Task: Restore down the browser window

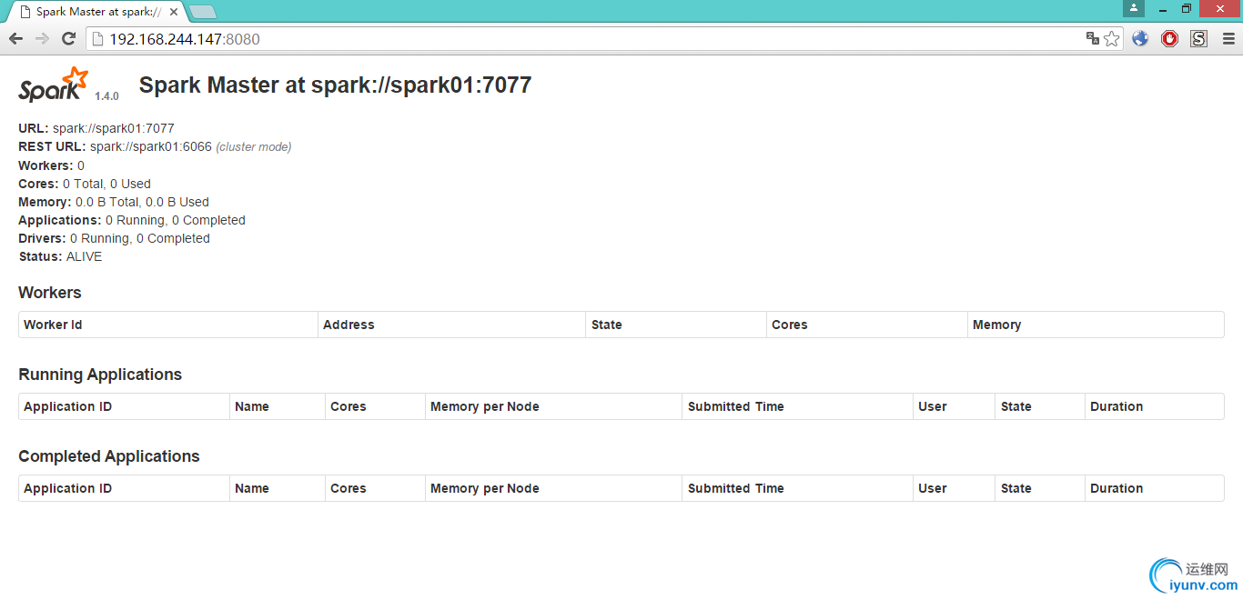Action: pyautogui.click(x=1187, y=8)
